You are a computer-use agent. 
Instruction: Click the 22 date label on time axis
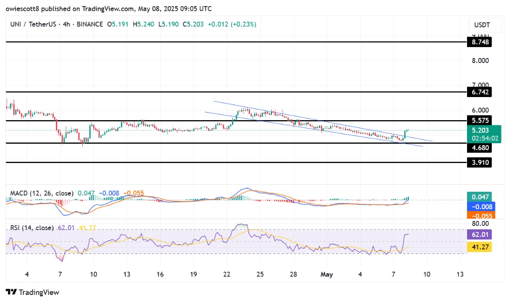point(227,274)
